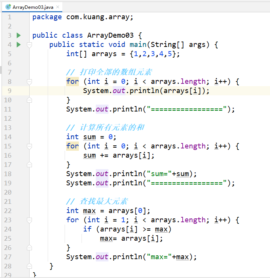Close the ArrayDemo03.java tab

point(58,7)
